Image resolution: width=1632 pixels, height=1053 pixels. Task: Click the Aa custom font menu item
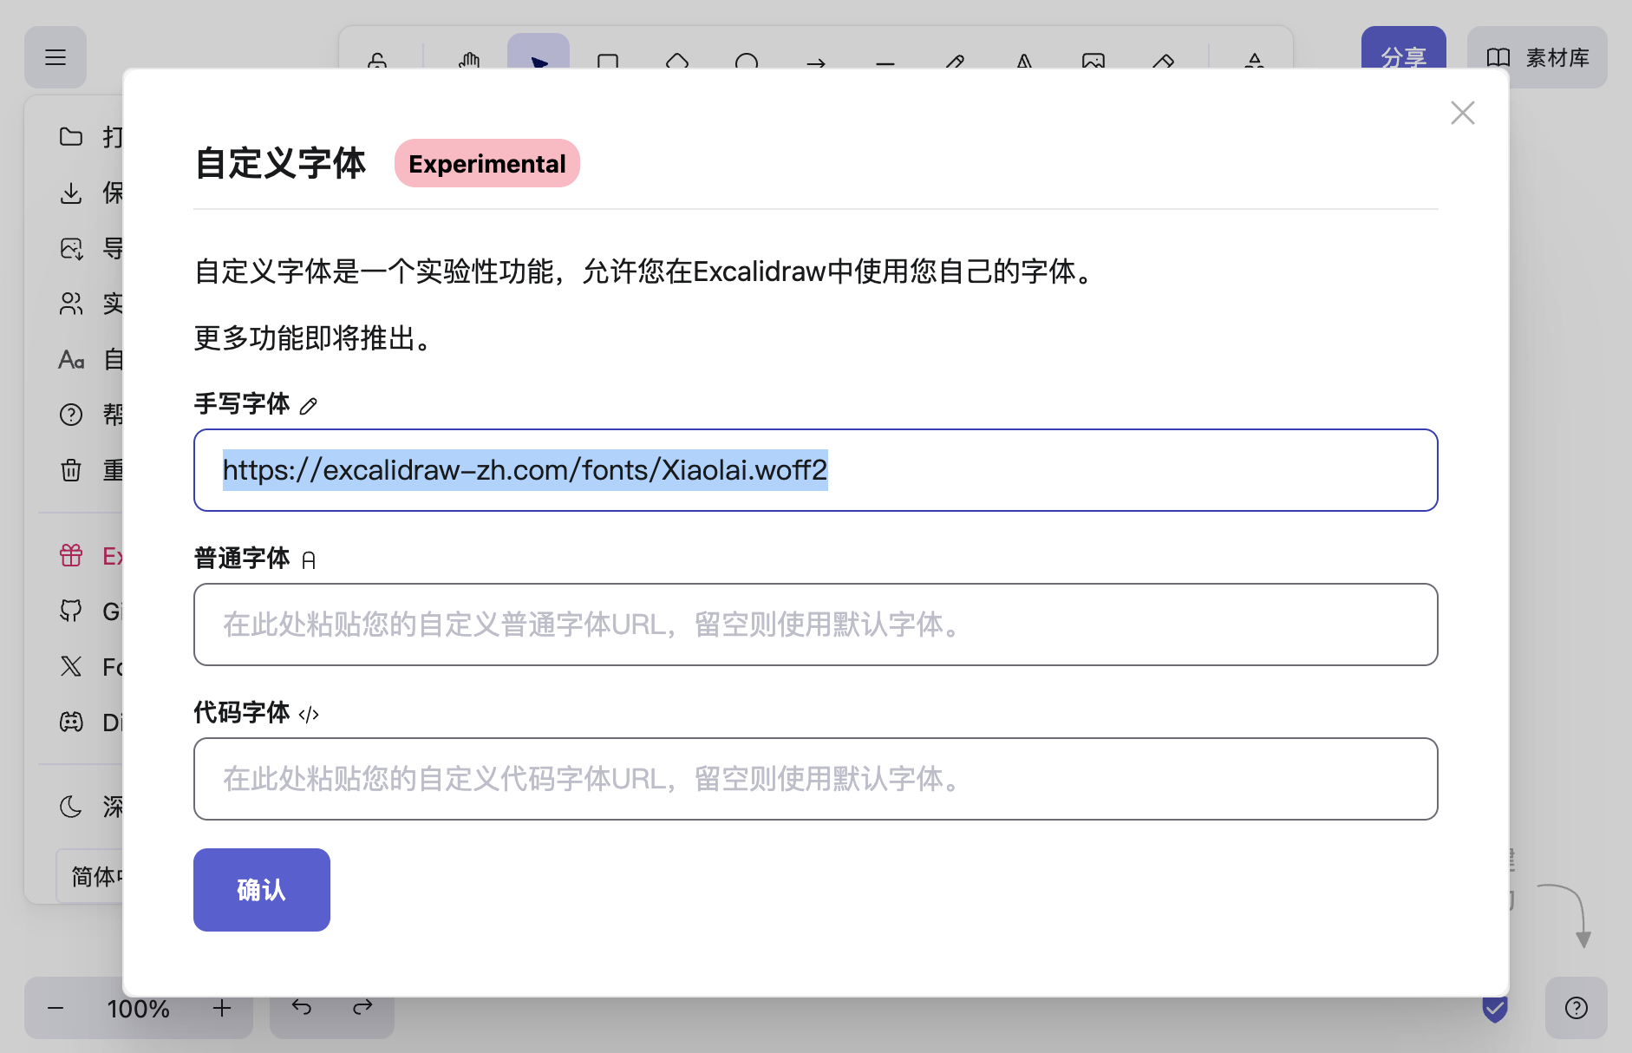(x=82, y=359)
